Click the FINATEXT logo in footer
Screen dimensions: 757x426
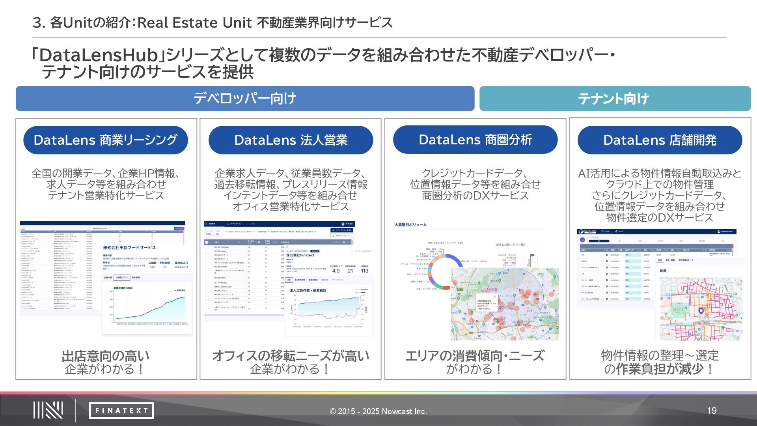121,411
